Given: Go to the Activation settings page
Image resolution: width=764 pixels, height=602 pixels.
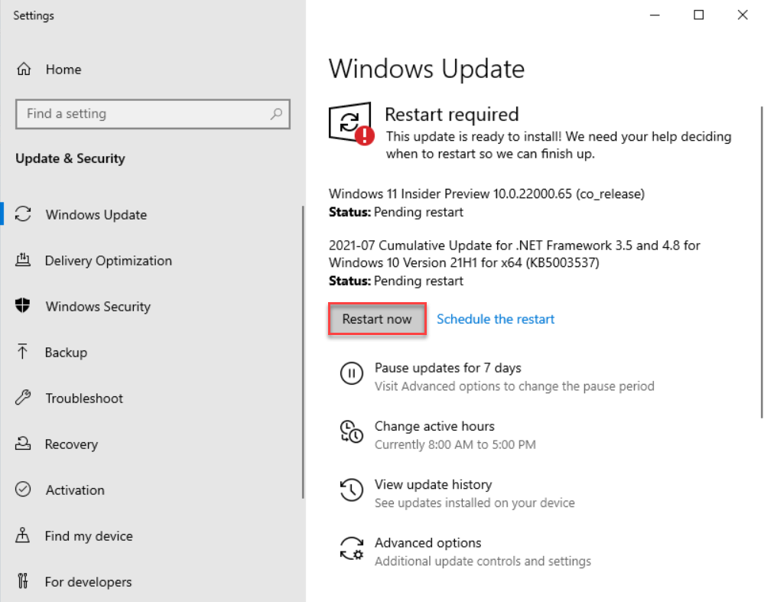Looking at the screenshot, I should (x=75, y=490).
